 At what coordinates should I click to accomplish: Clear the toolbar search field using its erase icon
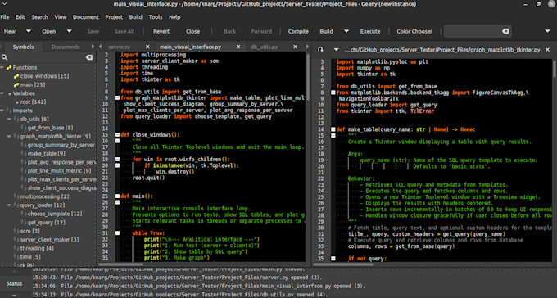pyautogui.click(x=505, y=31)
